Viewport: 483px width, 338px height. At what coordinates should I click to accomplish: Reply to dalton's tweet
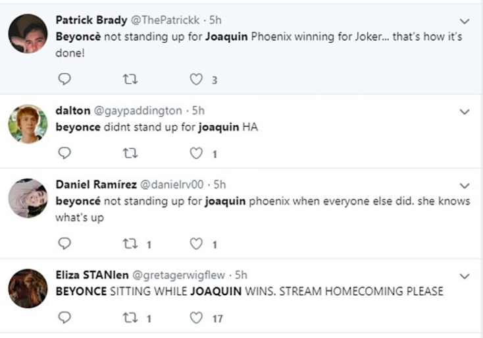click(64, 154)
